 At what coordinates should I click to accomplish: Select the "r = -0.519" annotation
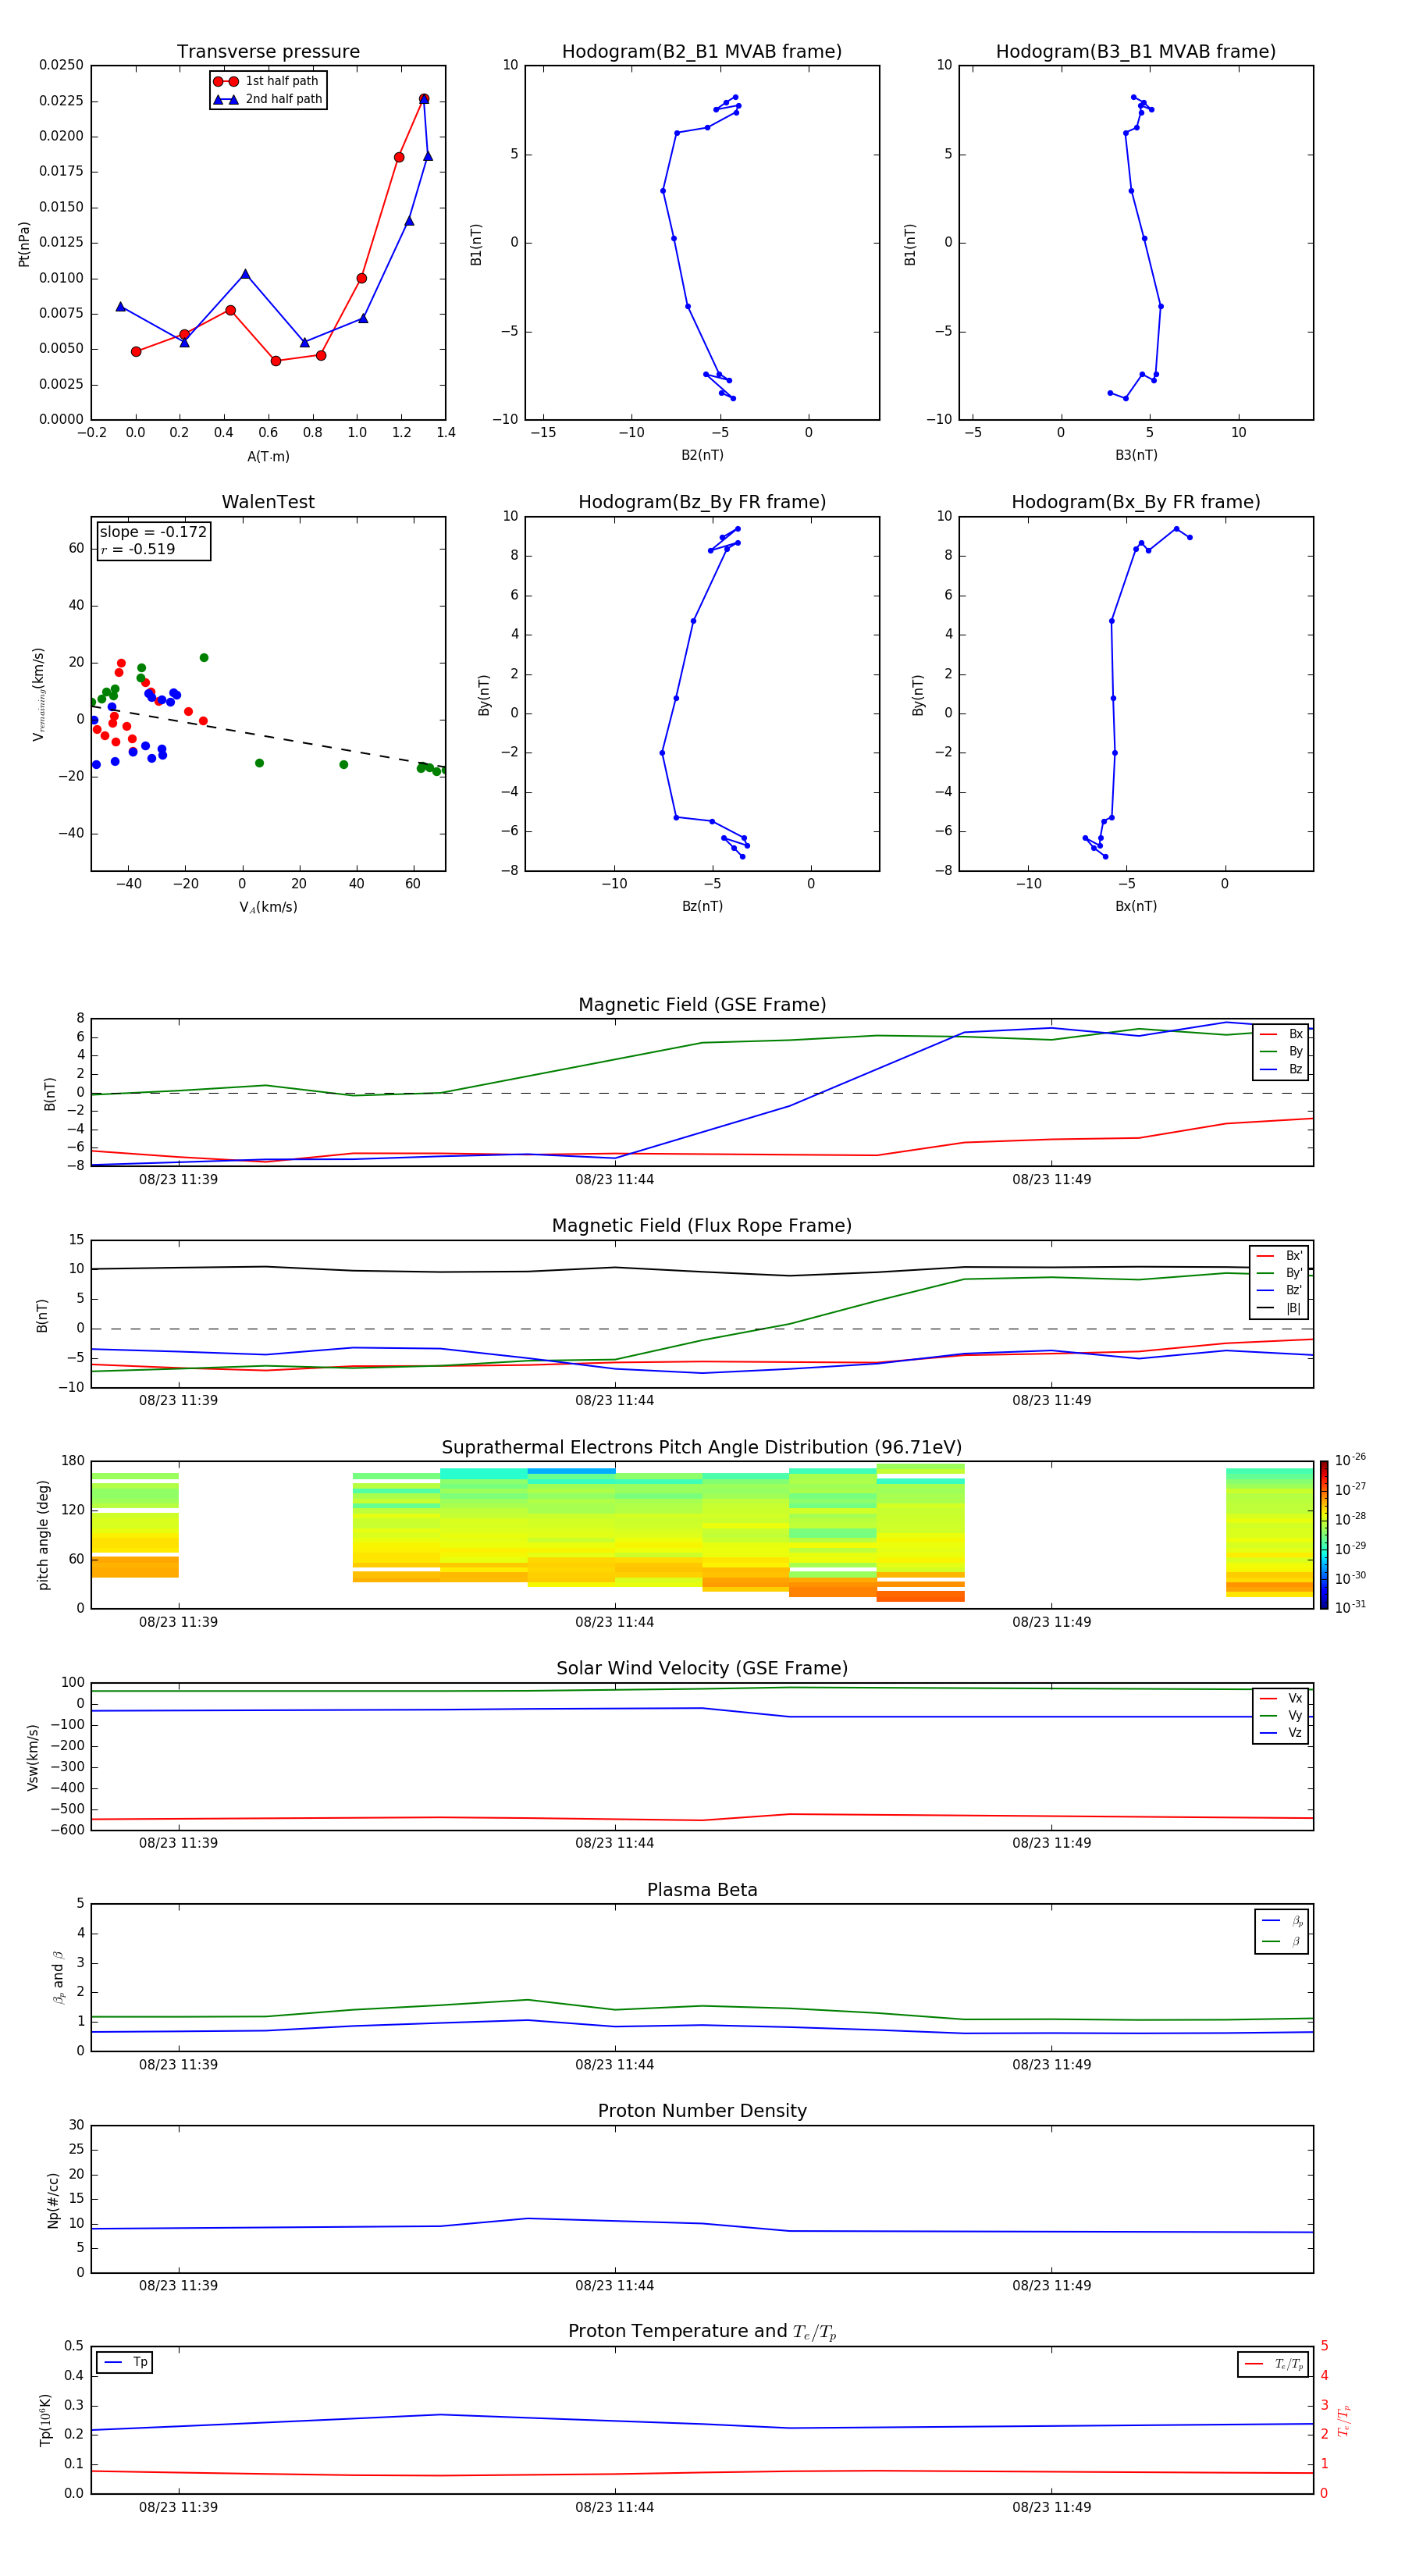(138, 549)
